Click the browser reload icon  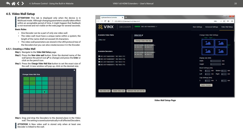(x=105, y=21)
